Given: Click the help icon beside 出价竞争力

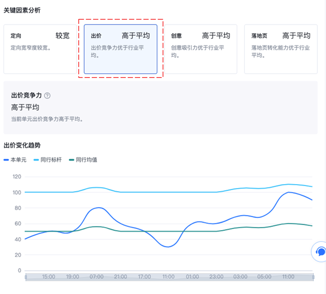Looking at the screenshot, I should click(47, 96).
